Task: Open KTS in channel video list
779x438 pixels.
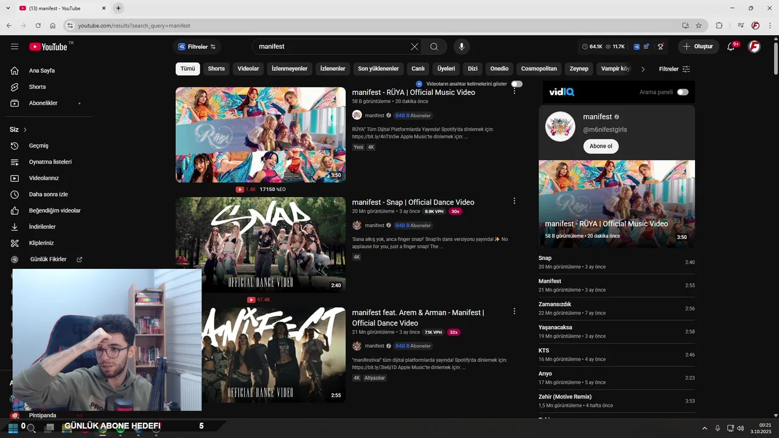Action: [x=543, y=350]
